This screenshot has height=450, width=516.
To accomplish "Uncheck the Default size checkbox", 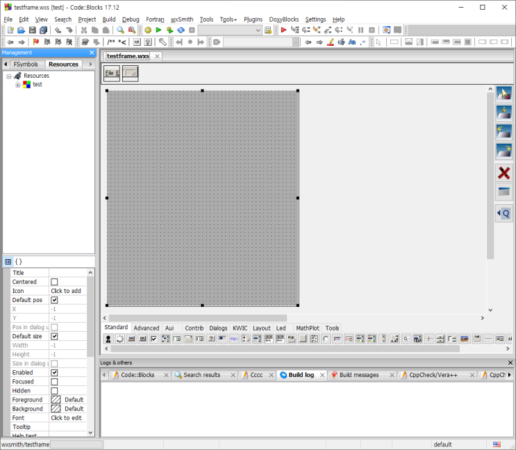I will coord(54,336).
